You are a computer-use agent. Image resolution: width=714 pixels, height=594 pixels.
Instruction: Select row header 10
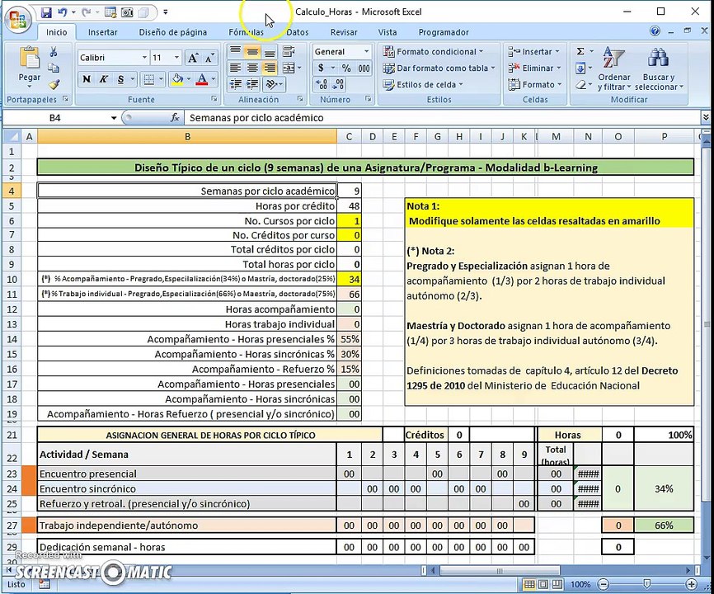click(12, 279)
